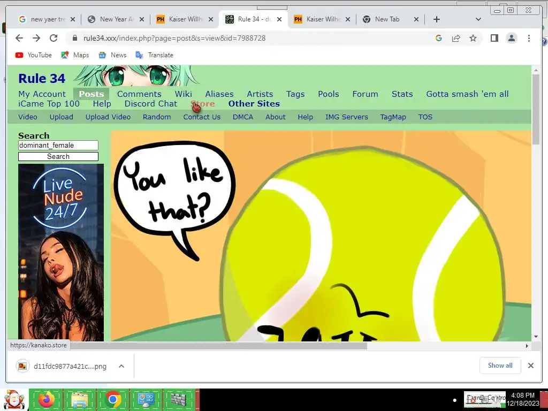
Task: Open the Random post link
Action: click(157, 117)
